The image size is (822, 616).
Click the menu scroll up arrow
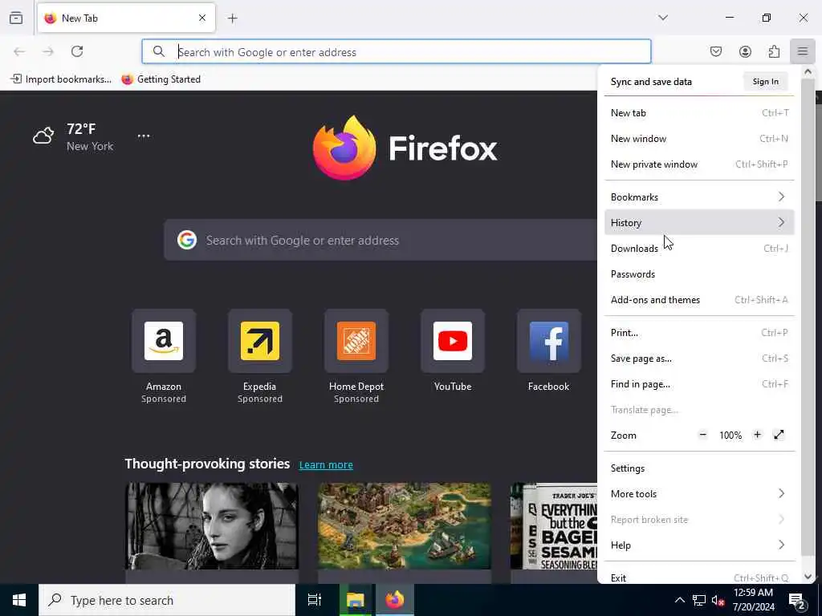pos(808,71)
